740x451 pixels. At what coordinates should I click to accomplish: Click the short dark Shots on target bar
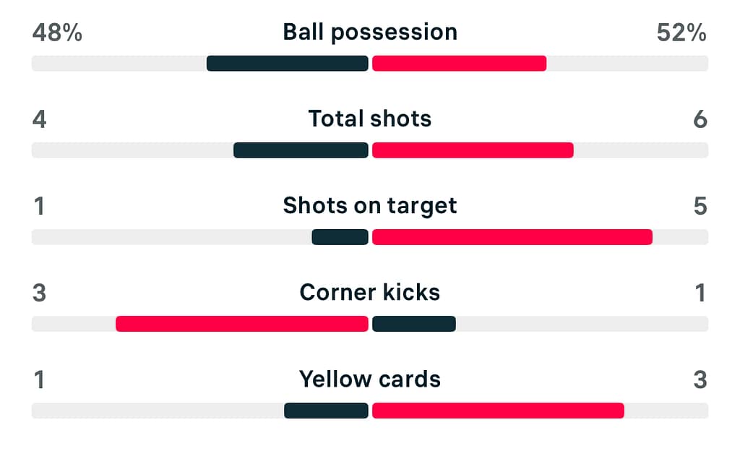pos(340,237)
